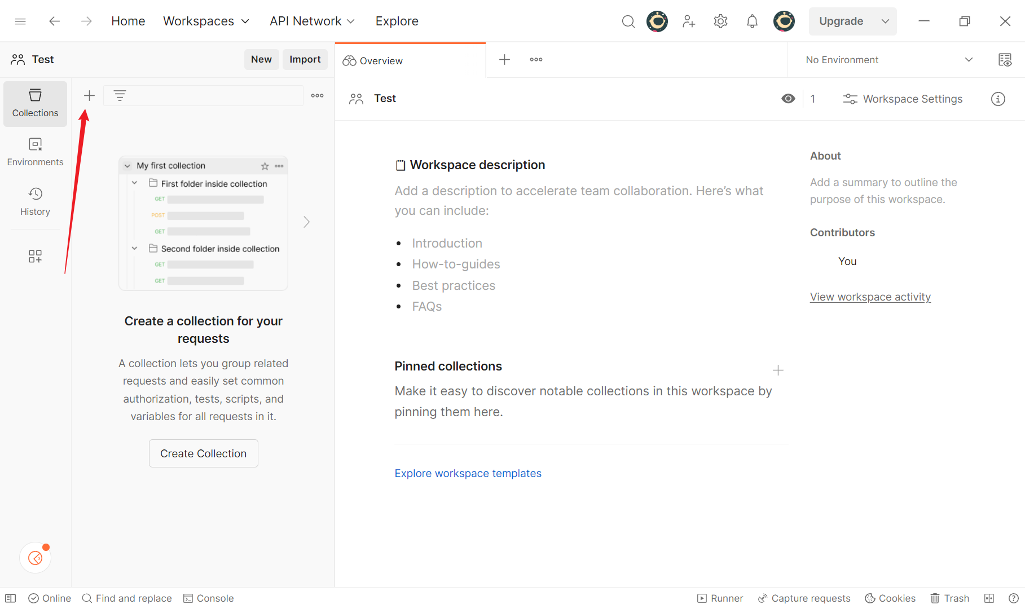Open the notifications bell
The width and height of the screenshot is (1025, 609).
click(752, 21)
